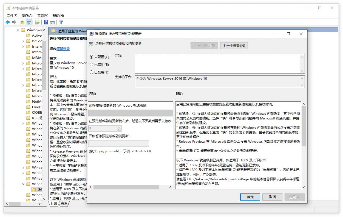Select the 已启用(E) radio button
The height and width of the screenshot is (217, 343).
(91, 65)
